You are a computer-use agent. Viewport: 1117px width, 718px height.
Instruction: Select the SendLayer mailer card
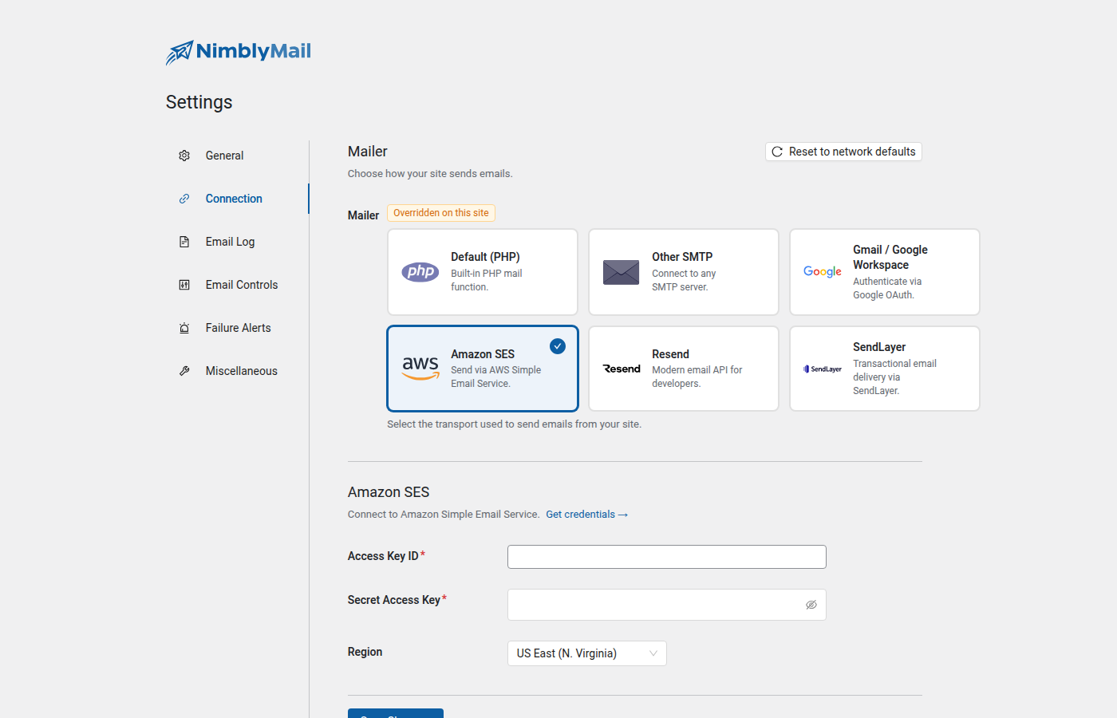click(885, 369)
